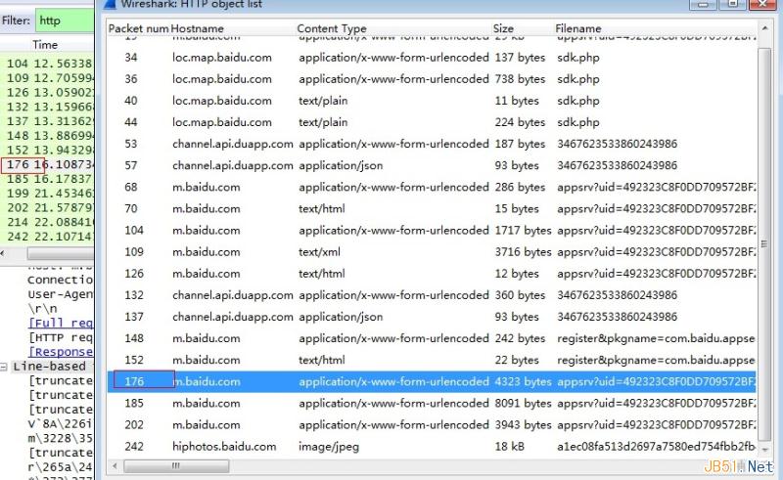The height and width of the screenshot is (480, 783).
Task: Select packet 185 in main packet list
Action: tap(47, 179)
